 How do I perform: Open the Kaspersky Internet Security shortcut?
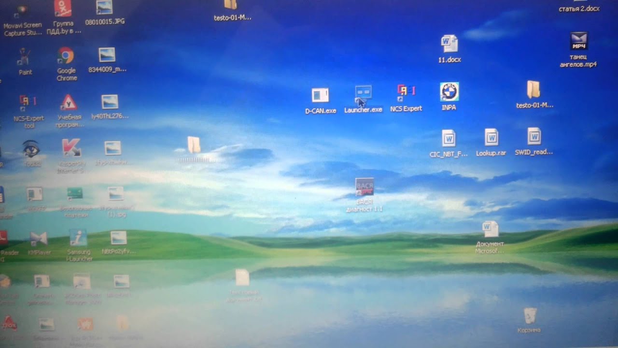pyautogui.click(x=71, y=148)
